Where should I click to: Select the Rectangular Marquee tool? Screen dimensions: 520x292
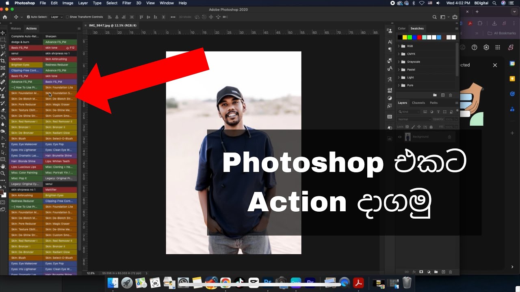[x=3, y=40]
